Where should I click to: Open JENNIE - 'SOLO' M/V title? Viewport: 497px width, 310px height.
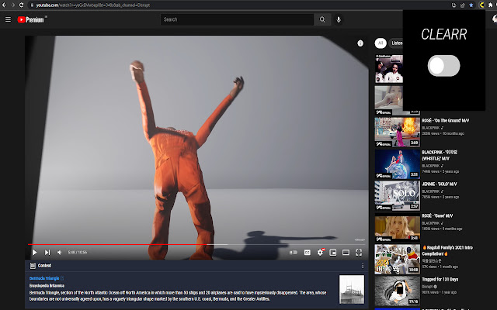[440, 184]
